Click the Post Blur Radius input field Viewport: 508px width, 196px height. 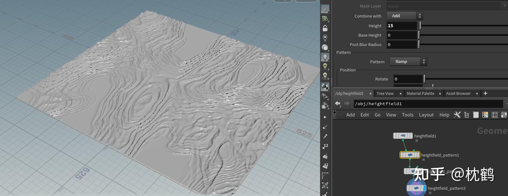(402, 45)
